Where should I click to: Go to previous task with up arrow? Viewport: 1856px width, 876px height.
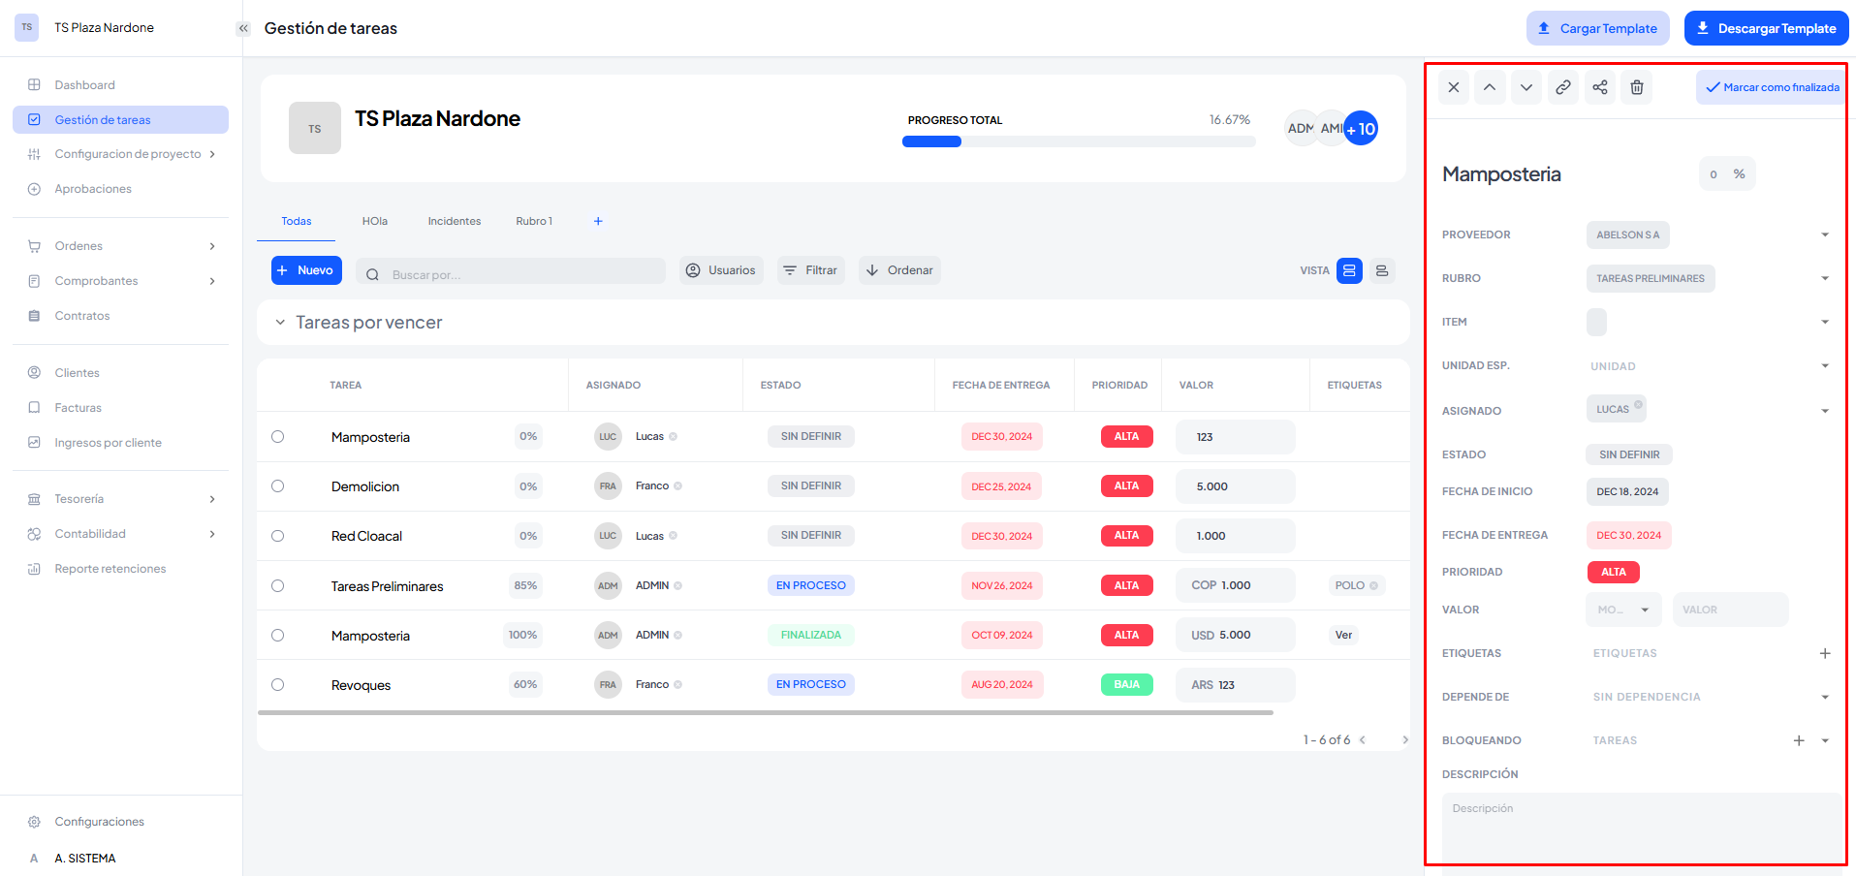[x=1489, y=87]
